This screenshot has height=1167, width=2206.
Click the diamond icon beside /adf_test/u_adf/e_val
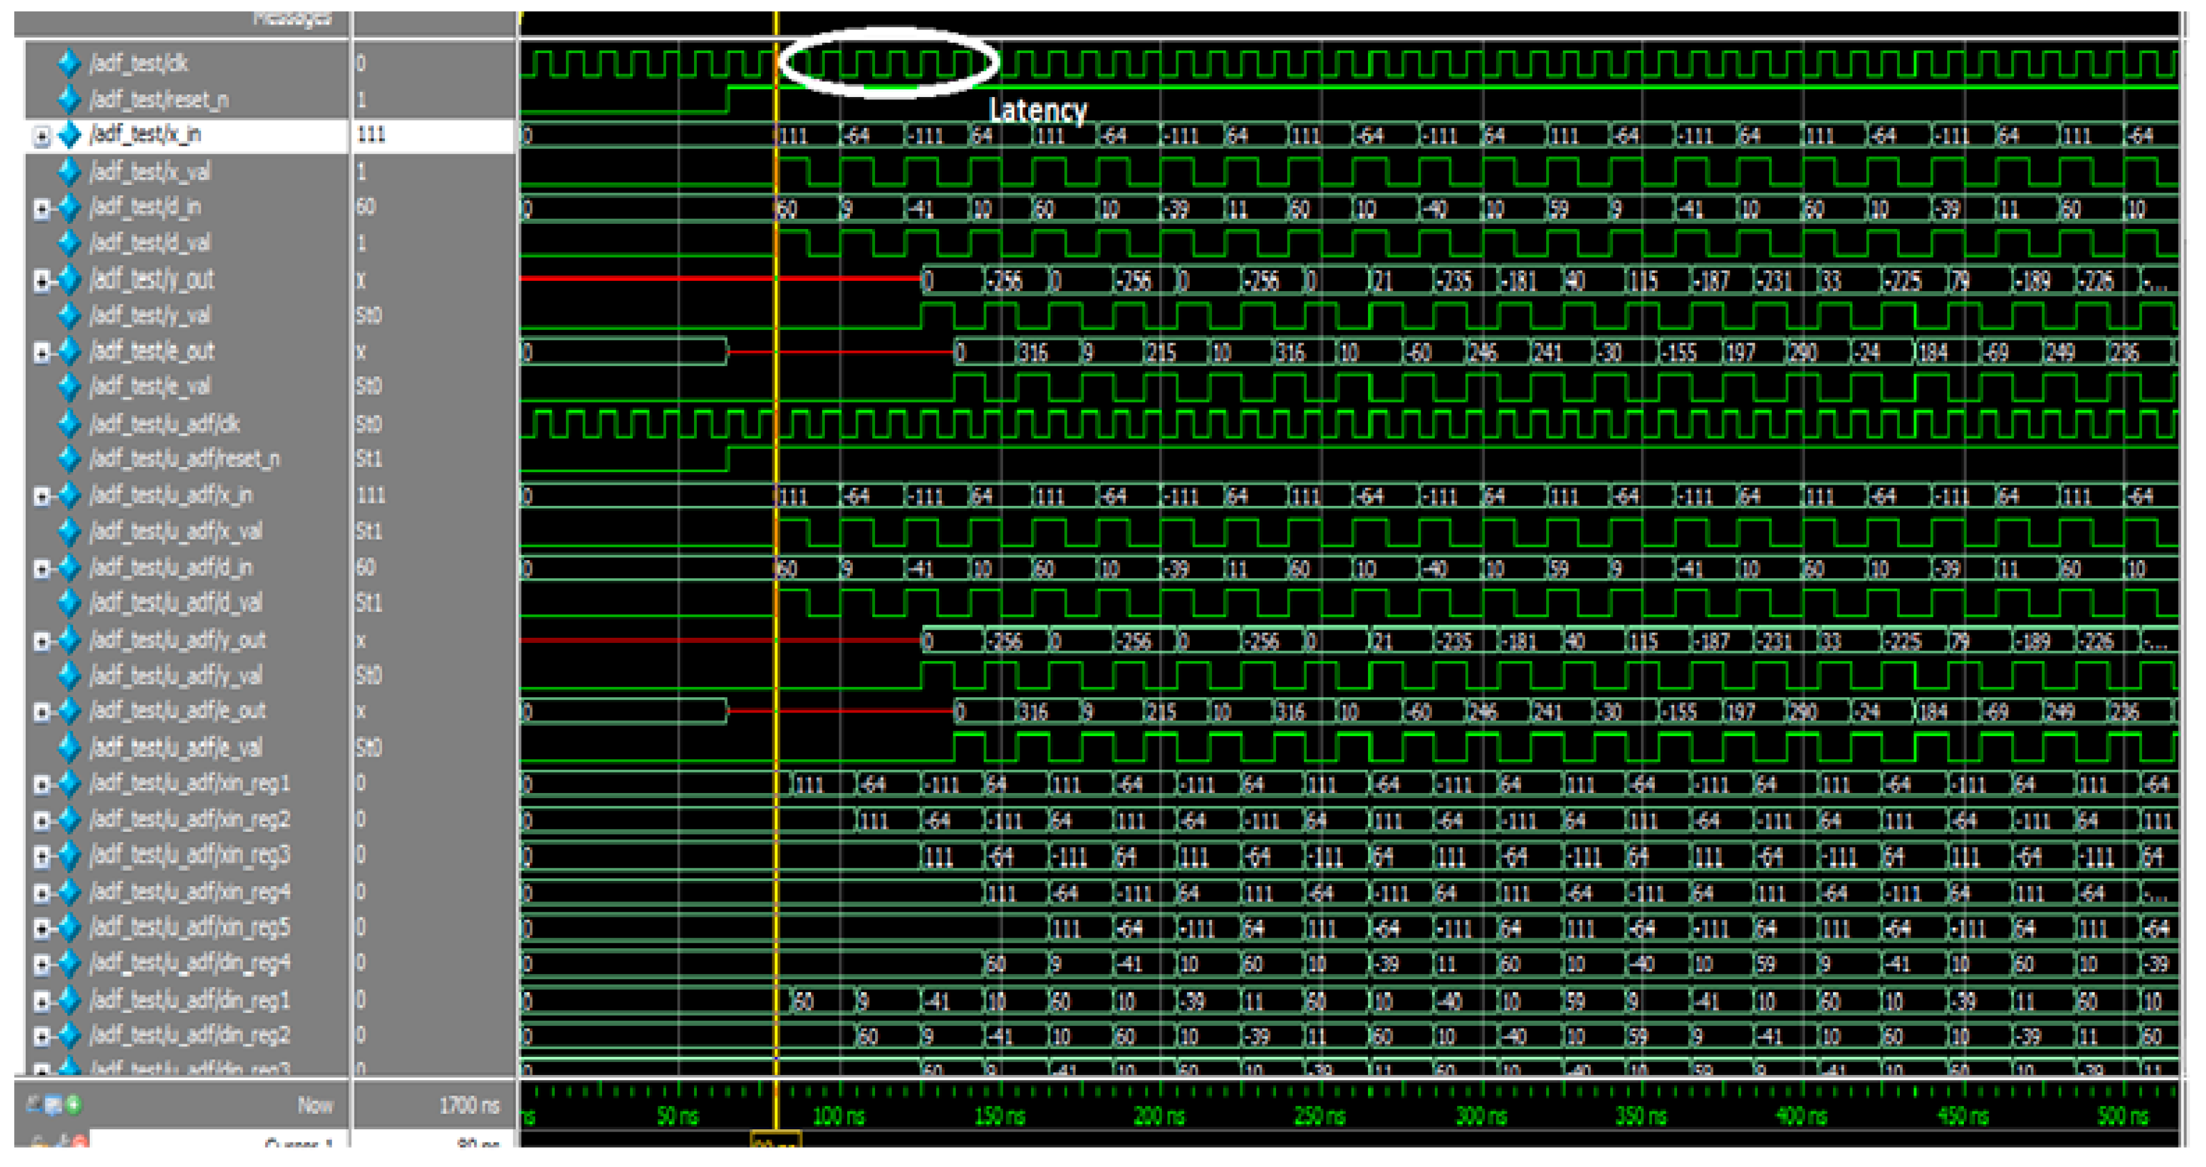pos(69,749)
